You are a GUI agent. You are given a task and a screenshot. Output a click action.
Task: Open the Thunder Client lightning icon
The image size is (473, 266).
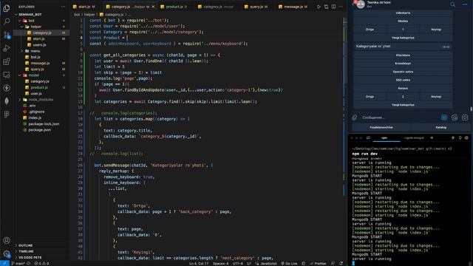7,88
